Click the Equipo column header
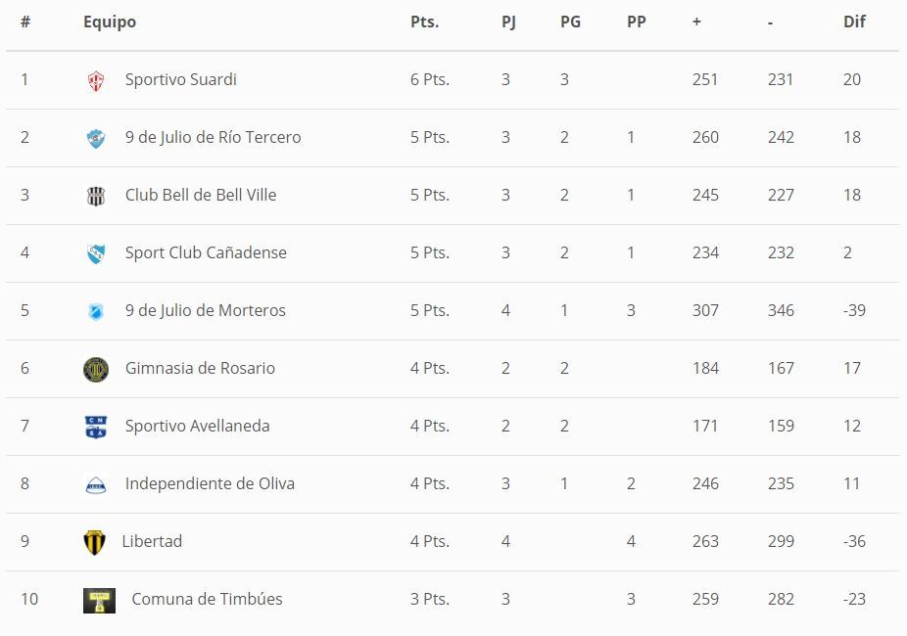 pyautogui.click(x=110, y=22)
